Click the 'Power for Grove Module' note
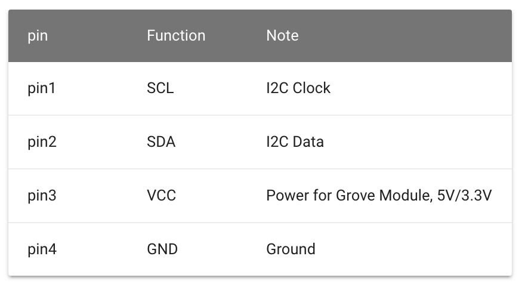 coord(348,196)
